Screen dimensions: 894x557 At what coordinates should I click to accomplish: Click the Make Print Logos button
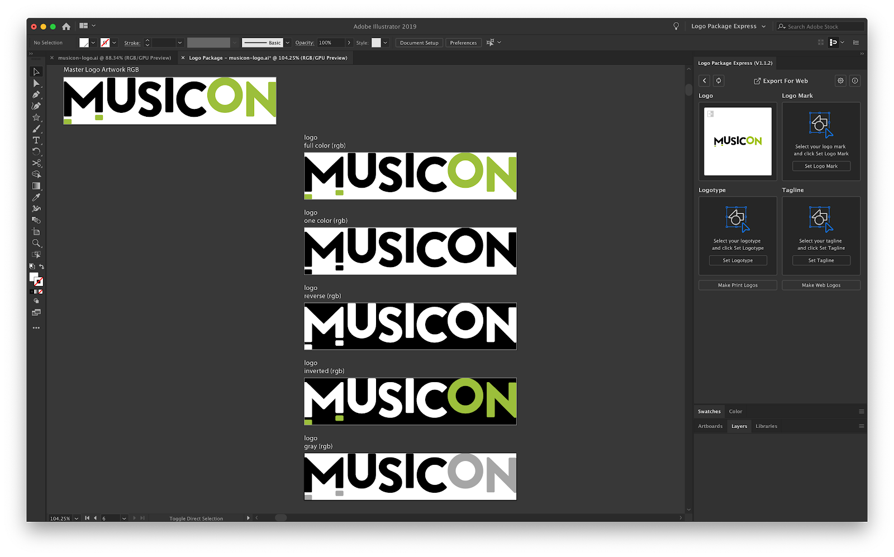click(738, 285)
